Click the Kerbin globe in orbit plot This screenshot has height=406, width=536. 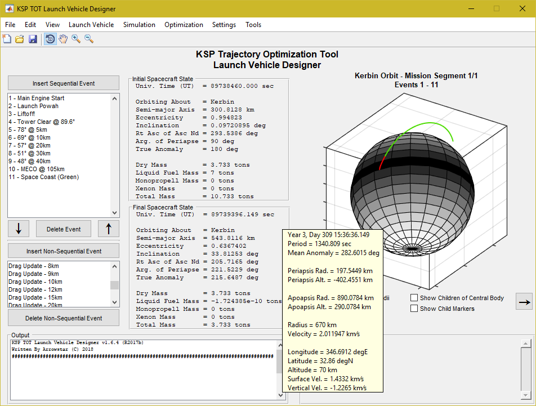[x=412, y=194]
